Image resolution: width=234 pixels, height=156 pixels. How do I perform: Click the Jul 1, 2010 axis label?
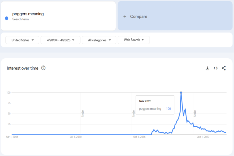coord(76,137)
